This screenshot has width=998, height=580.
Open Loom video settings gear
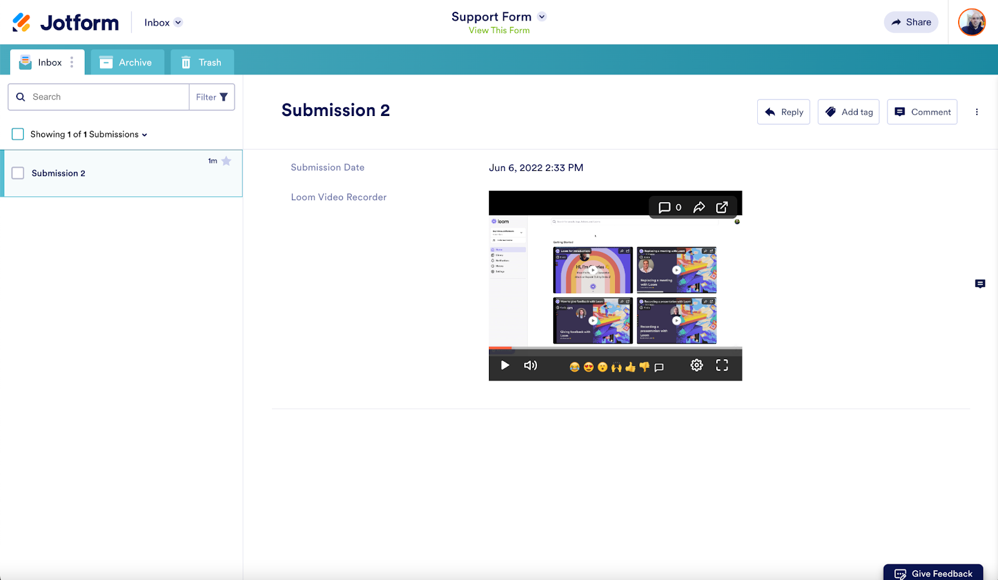(x=697, y=365)
